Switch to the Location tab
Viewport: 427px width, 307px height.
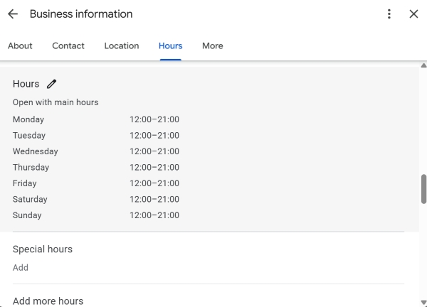pyautogui.click(x=122, y=45)
